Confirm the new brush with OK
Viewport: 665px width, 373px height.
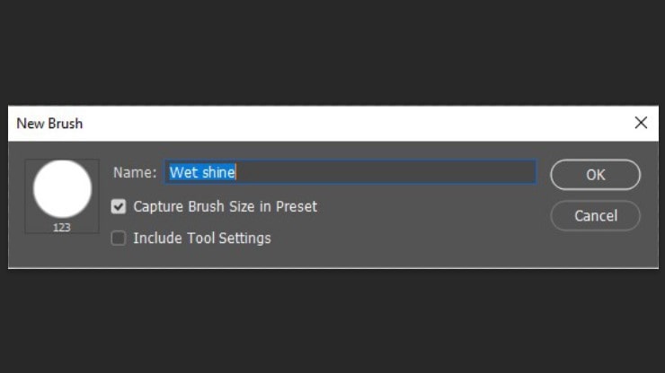point(595,175)
